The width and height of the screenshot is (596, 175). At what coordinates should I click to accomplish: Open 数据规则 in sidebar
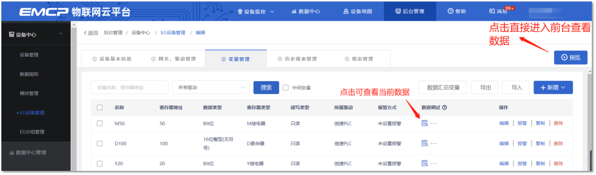tap(29, 74)
